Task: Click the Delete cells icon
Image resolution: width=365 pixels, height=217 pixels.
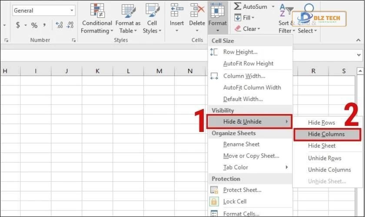Action: click(197, 11)
